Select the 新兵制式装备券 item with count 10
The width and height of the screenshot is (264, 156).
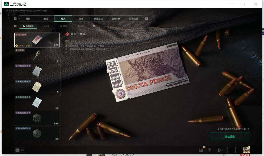coord(37,102)
